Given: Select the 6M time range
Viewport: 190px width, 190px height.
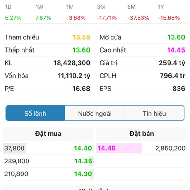Looking at the screenshot, I should [x=138, y=13].
